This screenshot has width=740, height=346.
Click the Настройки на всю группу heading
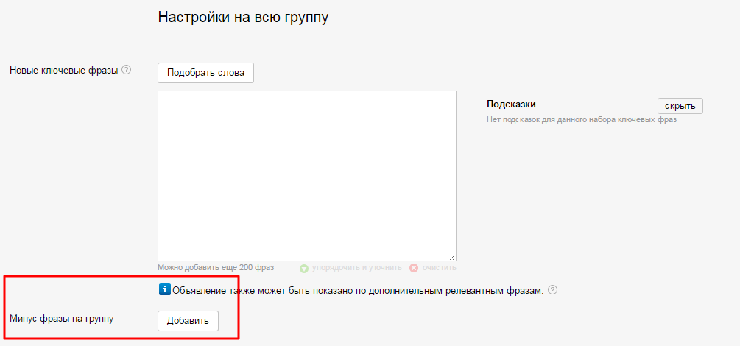243,18
